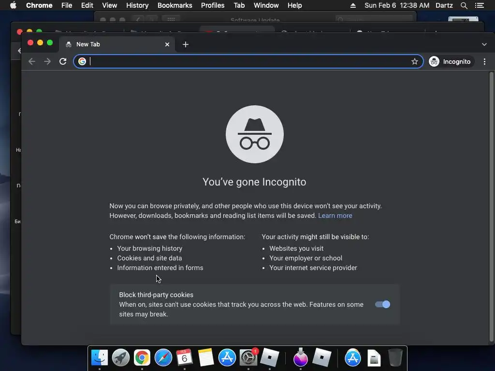This screenshot has height=371, width=495.
Task: Click the back navigation arrow
Action: click(31, 61)
